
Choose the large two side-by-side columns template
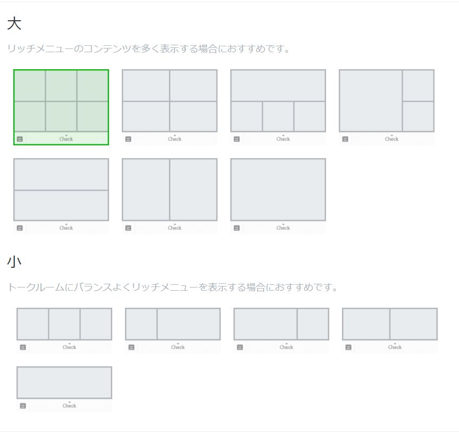pyautogui.click(x=170, y=190)
